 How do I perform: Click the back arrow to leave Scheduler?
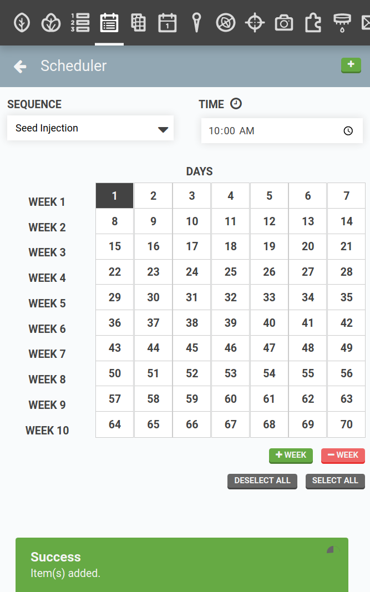pyautogui.click(x=20, y=66)
